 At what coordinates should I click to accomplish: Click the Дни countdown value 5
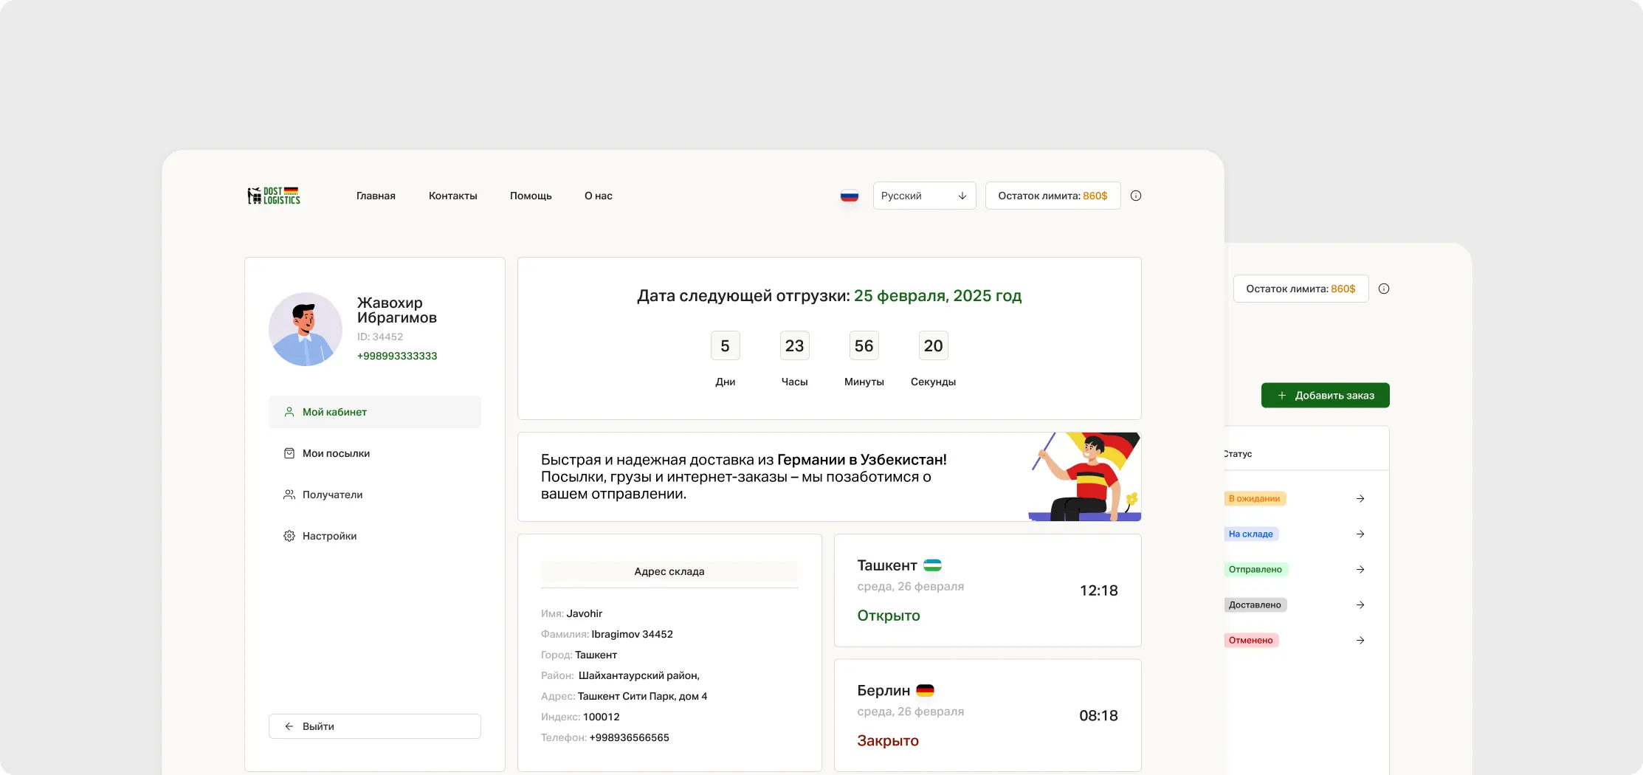coord(725,345)
